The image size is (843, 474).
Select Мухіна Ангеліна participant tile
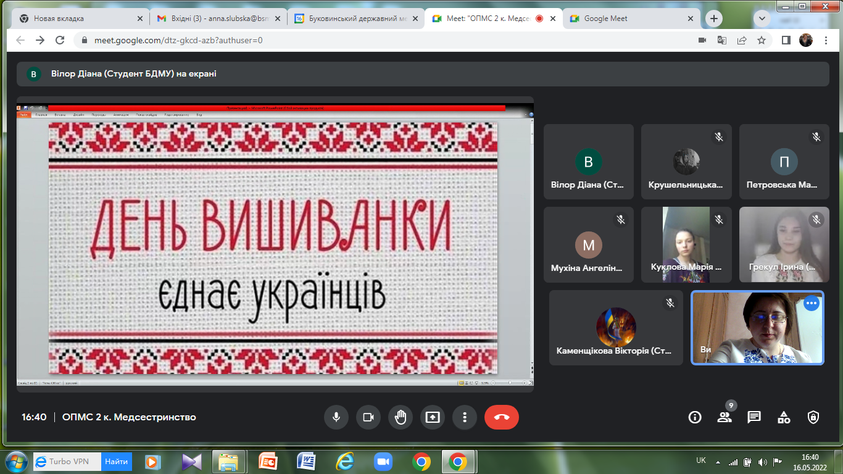point(588,244)
